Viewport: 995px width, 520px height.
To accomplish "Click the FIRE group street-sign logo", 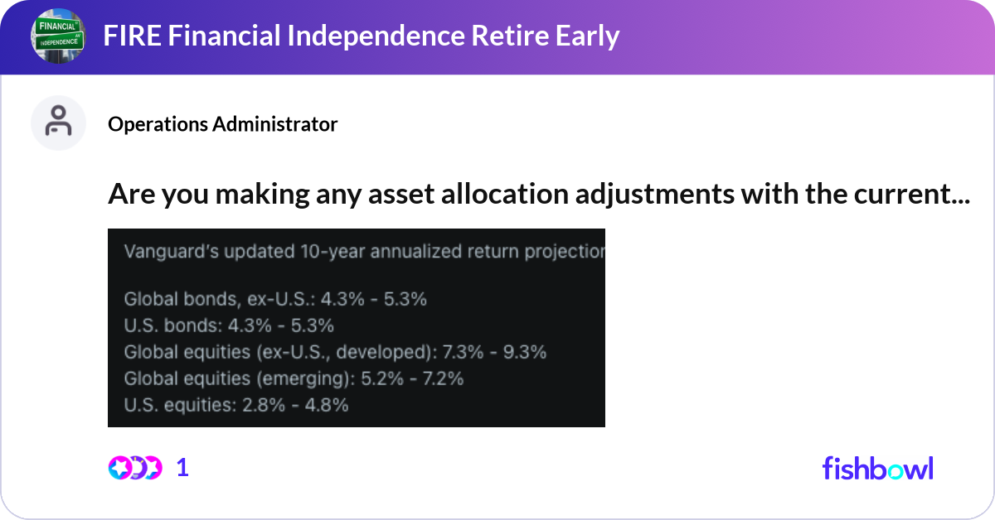I will (59, 36).
